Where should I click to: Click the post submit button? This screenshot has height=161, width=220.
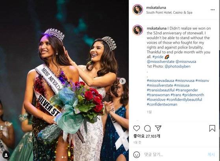pos(211,155)
